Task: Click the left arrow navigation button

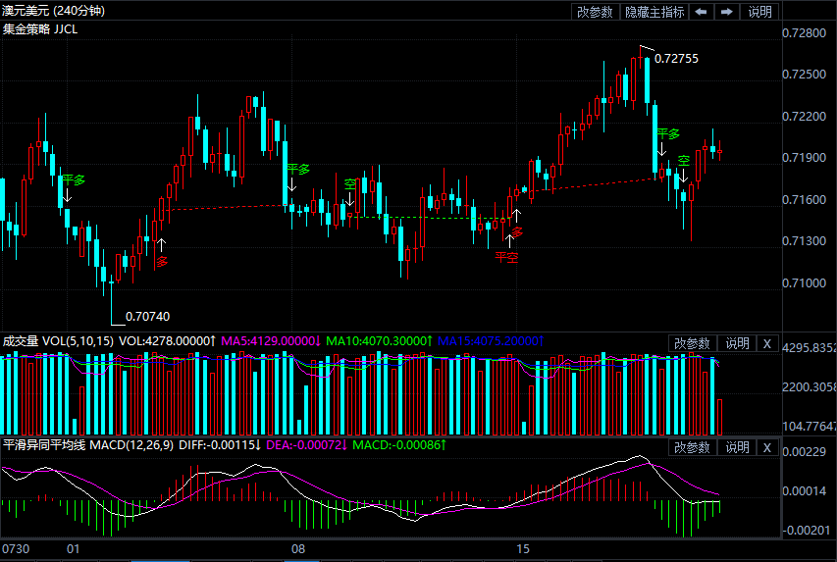Action: coord(701,12)
